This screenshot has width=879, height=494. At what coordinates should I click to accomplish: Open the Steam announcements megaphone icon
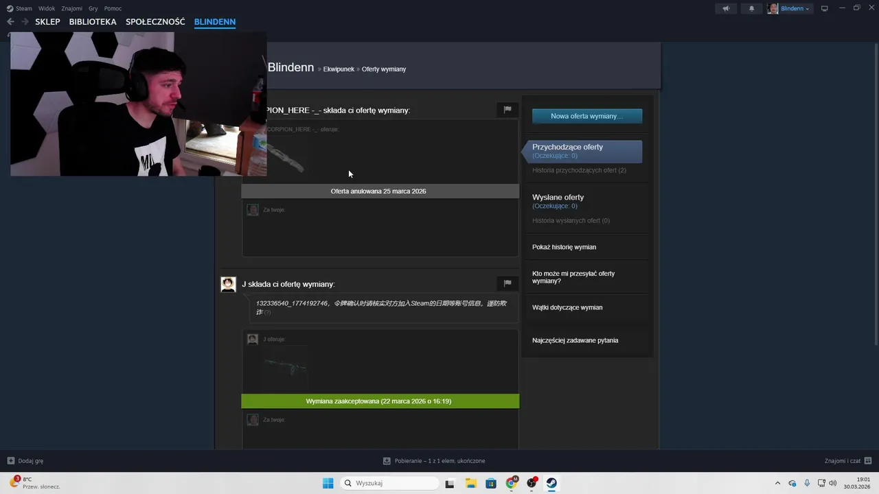click(x=726, y=8)
